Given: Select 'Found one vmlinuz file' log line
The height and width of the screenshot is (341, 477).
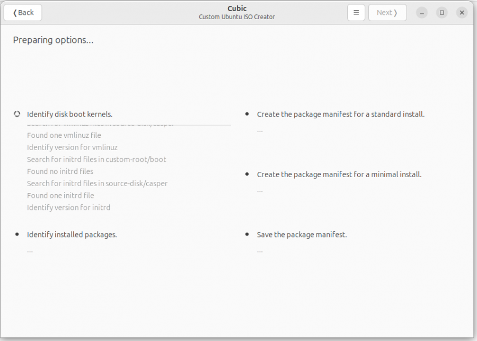Looking at the screenshot, I should click(64, 135).
